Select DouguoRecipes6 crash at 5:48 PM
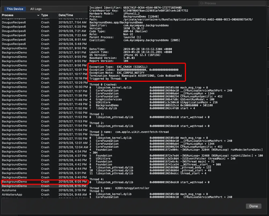269x216 pixels. pos(45,44)
